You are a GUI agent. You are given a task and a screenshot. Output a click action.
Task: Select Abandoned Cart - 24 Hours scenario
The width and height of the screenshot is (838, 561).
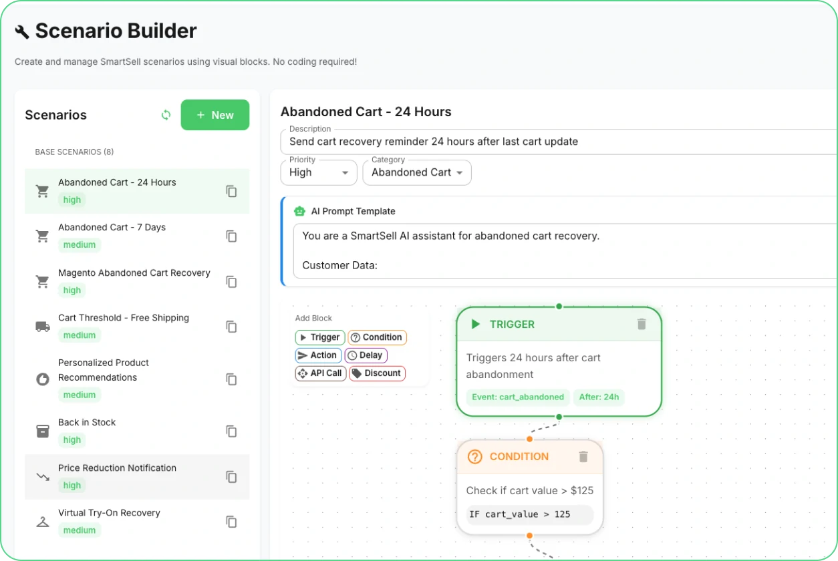coord(137,191)
